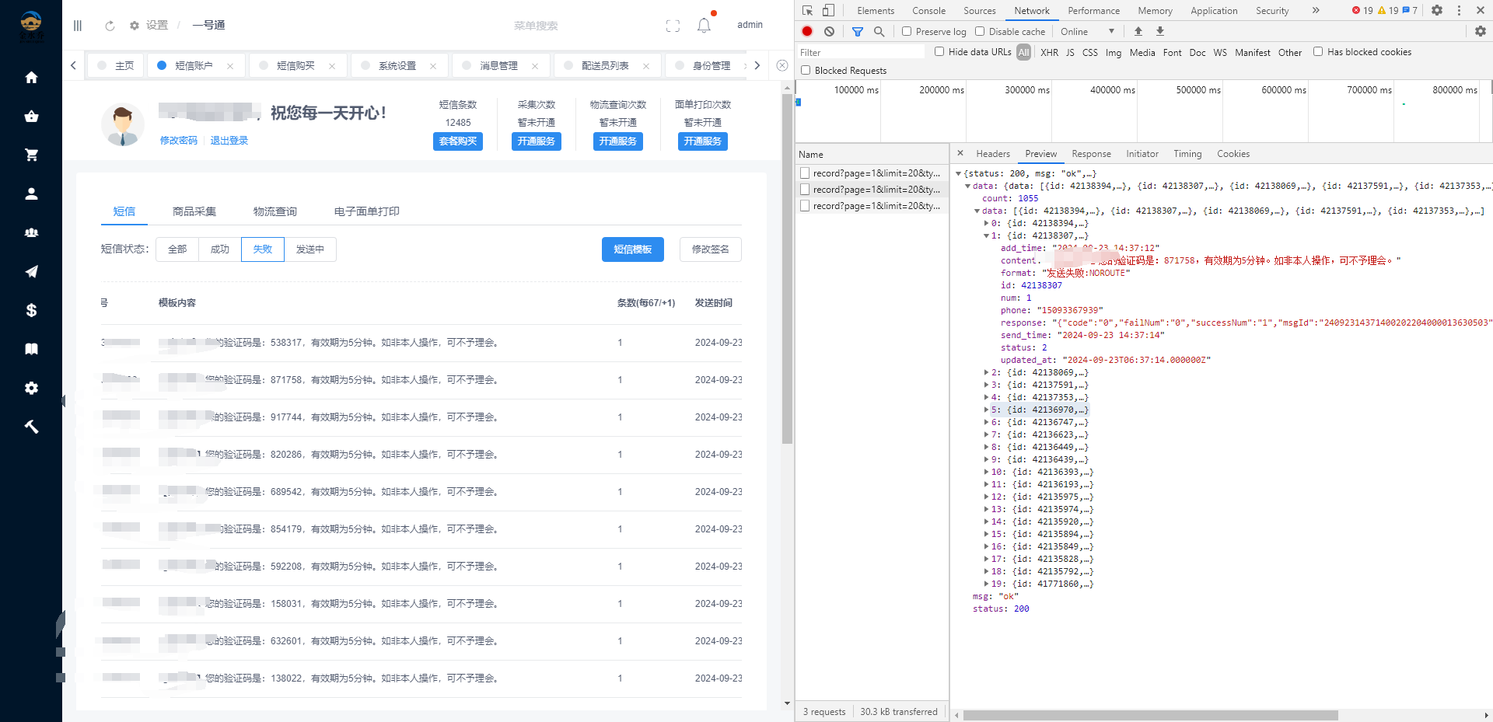Open the 系统设置 page tab

pyautogui.click(x=397, y=66)
